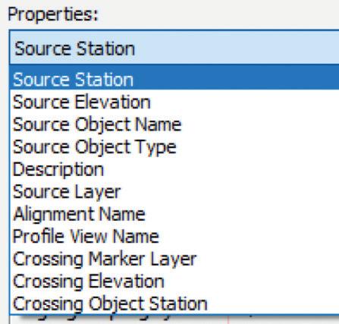339x324 pixels.
Task: Select Source Object Name property
Action: coord(174,124)
